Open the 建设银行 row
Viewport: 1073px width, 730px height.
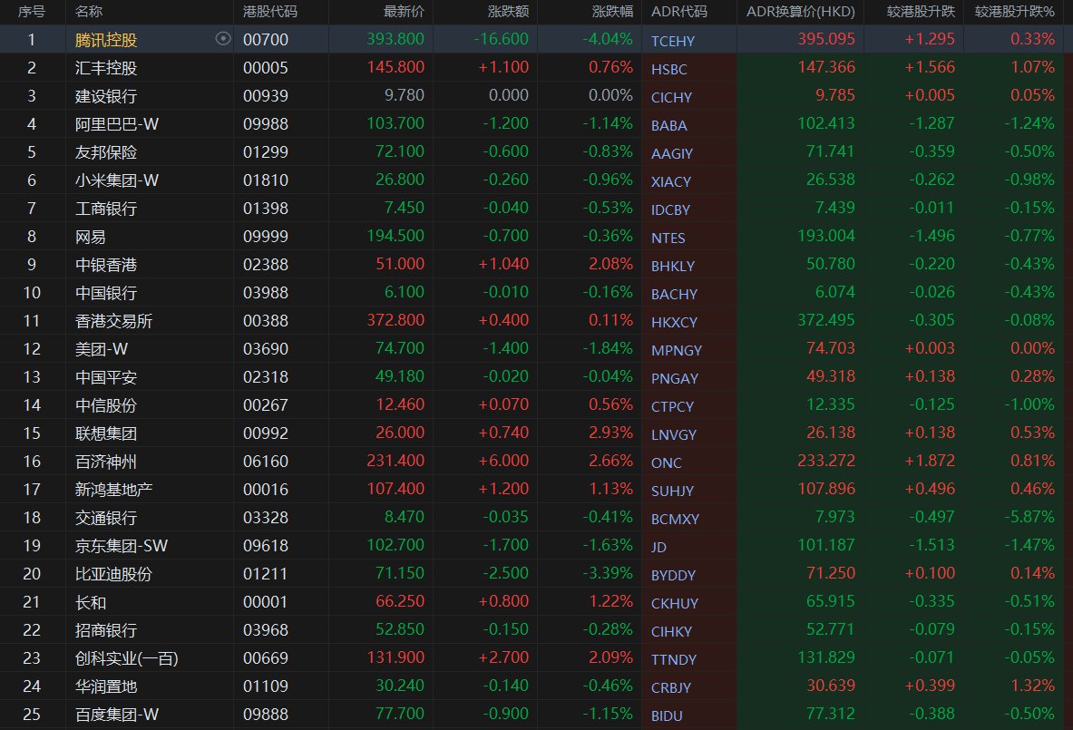tap(537, 96)
